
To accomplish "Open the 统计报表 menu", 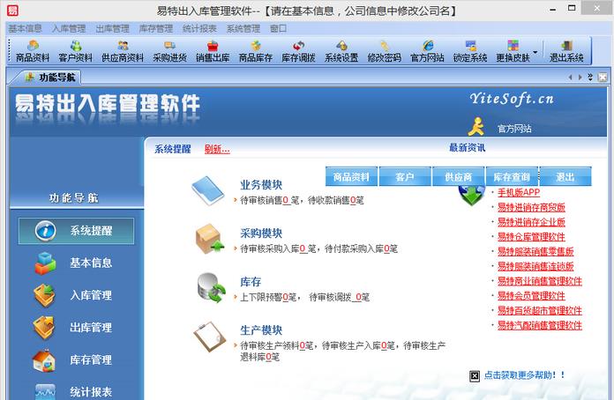I will pyautogui.click(x=199, y=28).
